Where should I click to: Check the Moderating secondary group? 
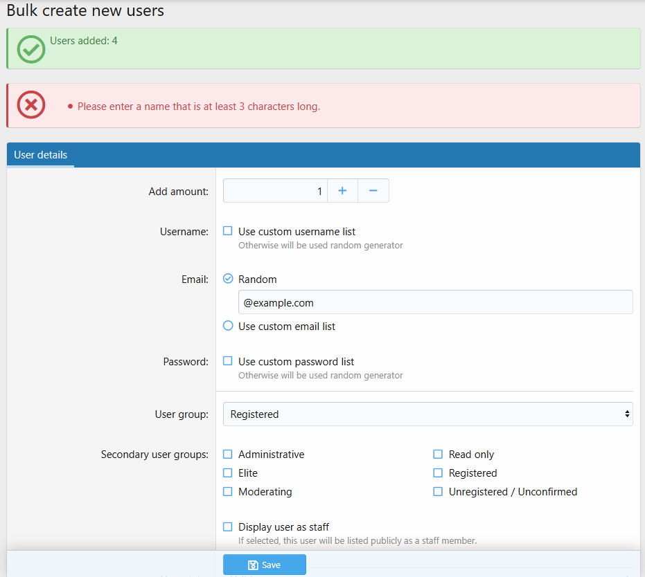[228, 492]
